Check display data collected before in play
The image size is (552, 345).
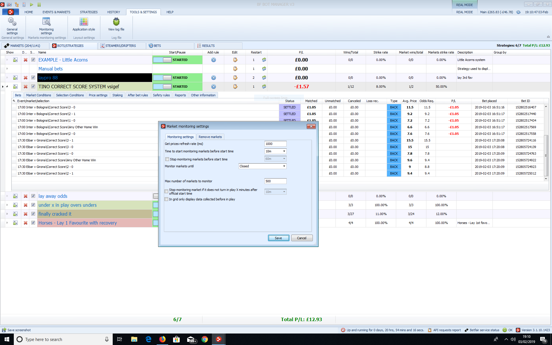[166, 199]
